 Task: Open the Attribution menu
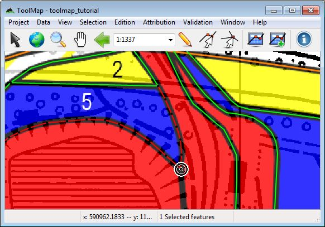(x=159, y=22)
